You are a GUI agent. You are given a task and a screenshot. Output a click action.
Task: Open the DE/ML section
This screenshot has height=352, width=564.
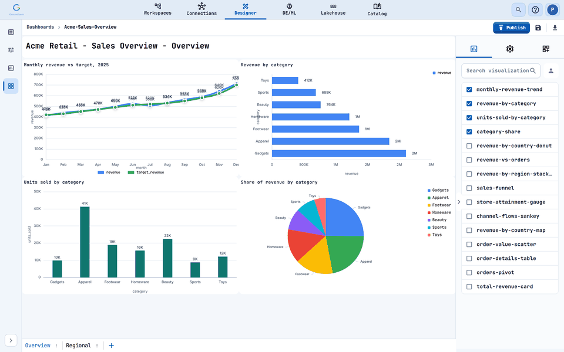tap(289, 9)
